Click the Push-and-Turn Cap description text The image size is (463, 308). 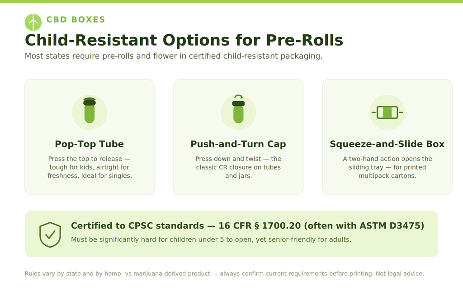238,167
